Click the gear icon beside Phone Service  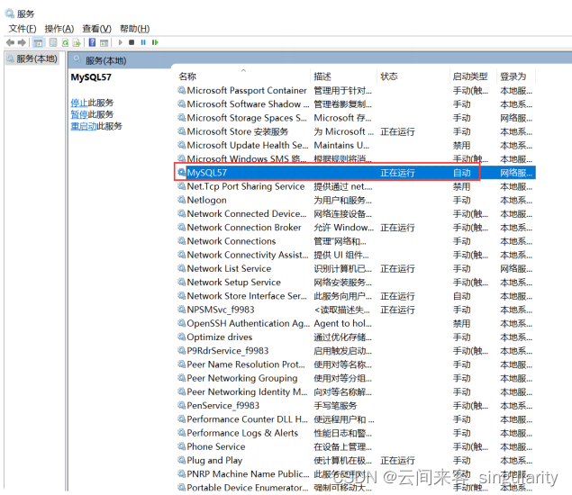181,446
